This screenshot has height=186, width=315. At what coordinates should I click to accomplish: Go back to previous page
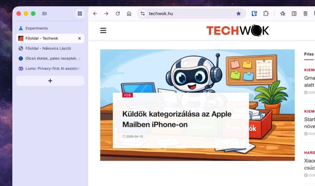(x=95, y=13)
